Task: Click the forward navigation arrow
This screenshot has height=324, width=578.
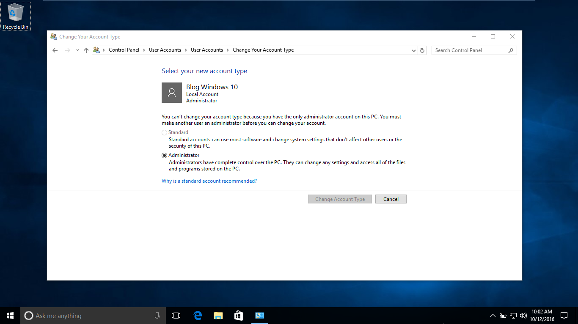Action: [x=67, y=50]
